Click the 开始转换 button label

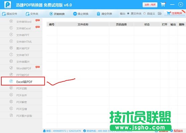(x=59, y=14)
